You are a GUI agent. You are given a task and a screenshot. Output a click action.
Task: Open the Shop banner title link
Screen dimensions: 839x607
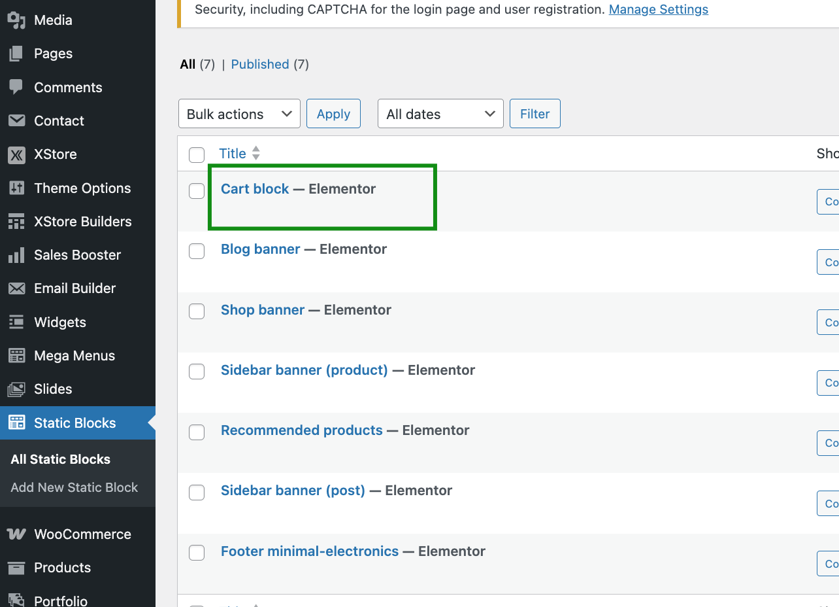tap(263, 310)
